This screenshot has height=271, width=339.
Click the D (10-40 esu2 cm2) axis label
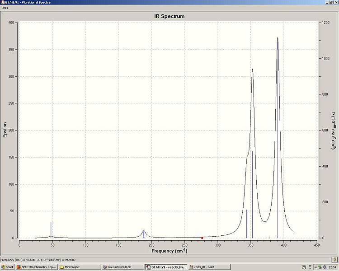pyautogui.click(x=334, y=131)
